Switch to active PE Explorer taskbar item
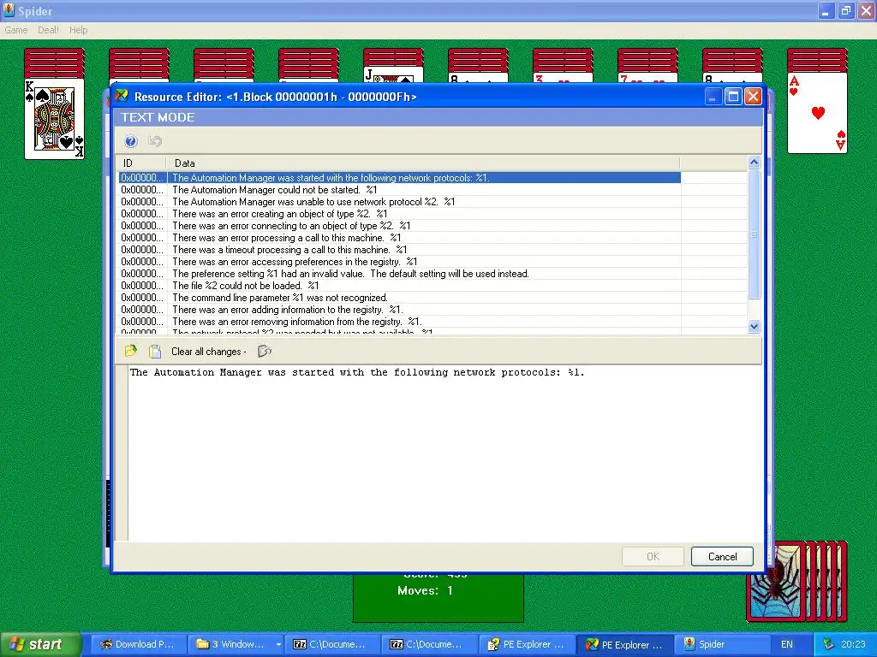This screenshot has width=877, height=657. pyautogui.click(x=623, y=644)
